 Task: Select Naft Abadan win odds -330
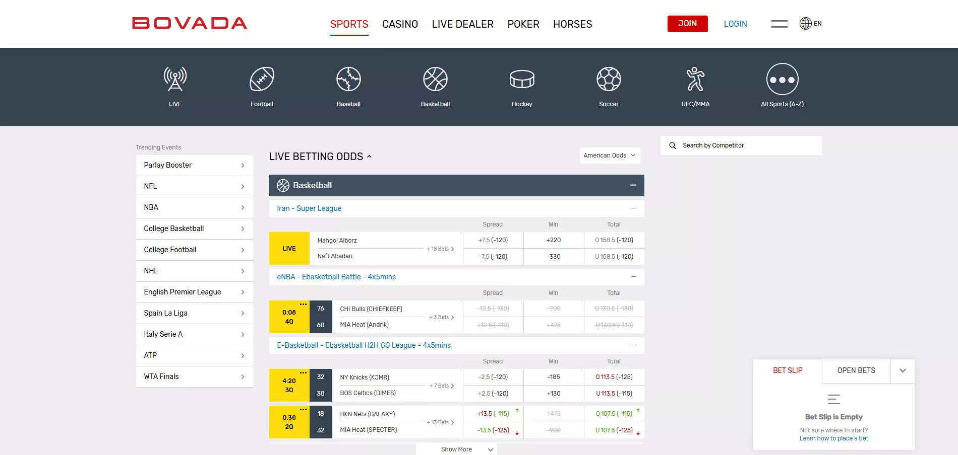(554, 257)
